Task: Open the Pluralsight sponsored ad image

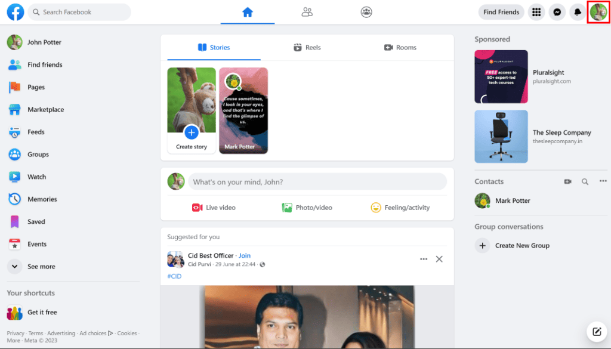Action: pos(501,77)
